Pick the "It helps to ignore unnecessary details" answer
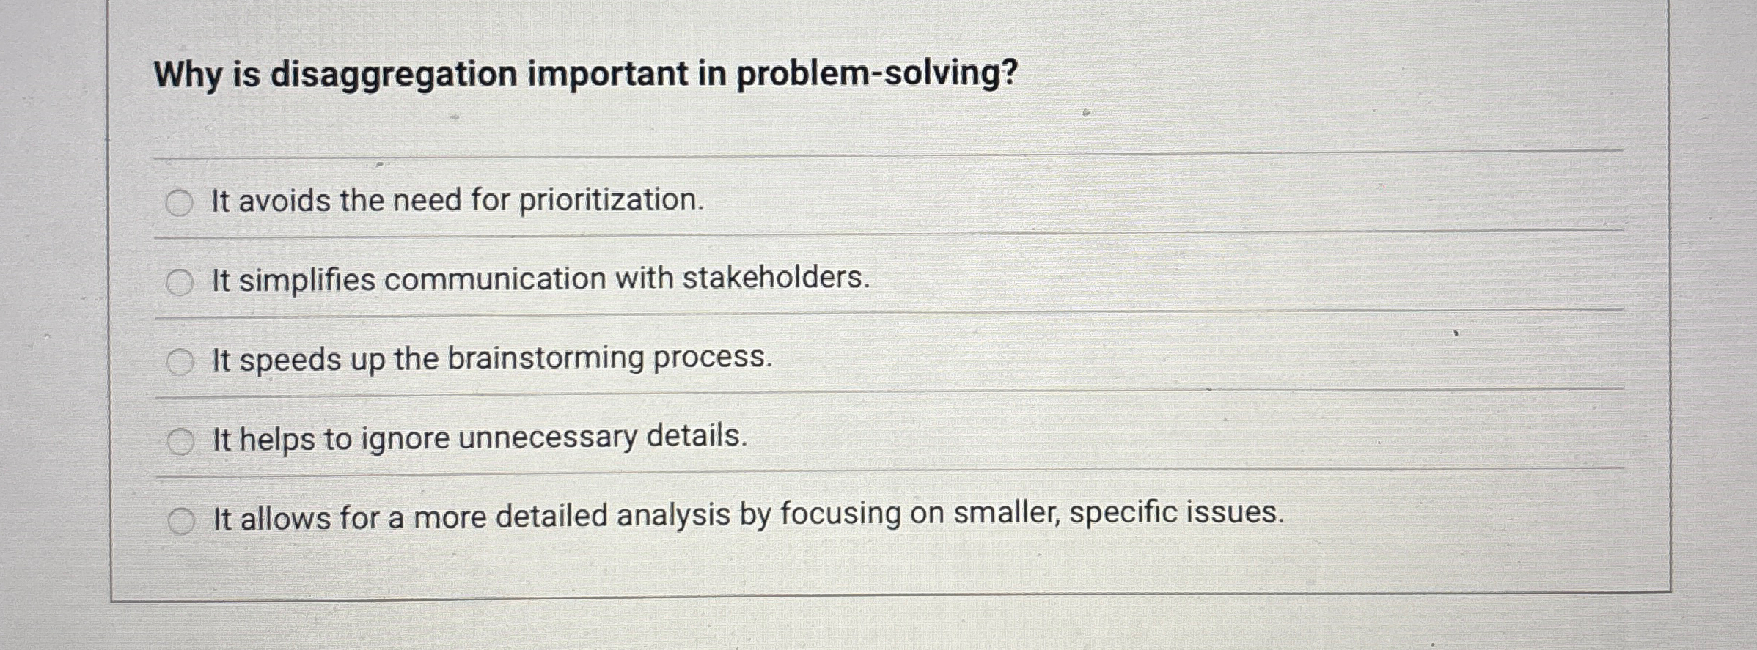This screenshot has width=1757, height=650. point(180,439)
